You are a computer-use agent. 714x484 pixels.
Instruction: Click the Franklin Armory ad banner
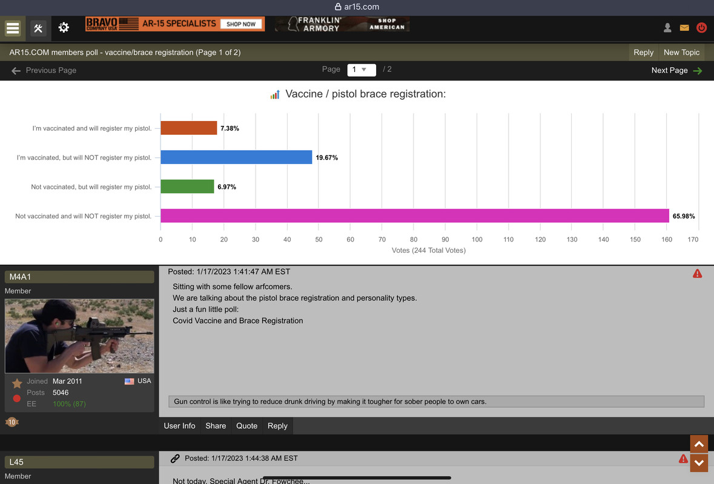pos(342,24)
